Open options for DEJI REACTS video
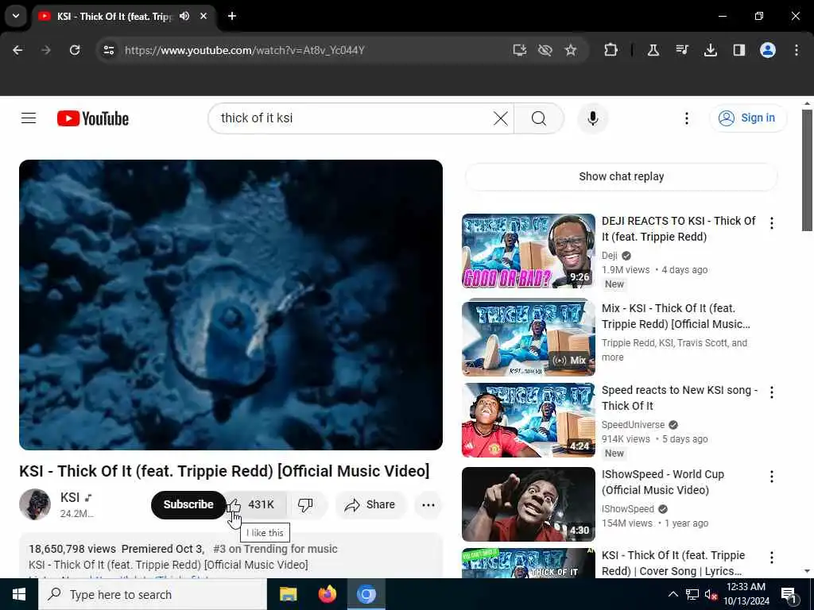 [x=771, y=223]
